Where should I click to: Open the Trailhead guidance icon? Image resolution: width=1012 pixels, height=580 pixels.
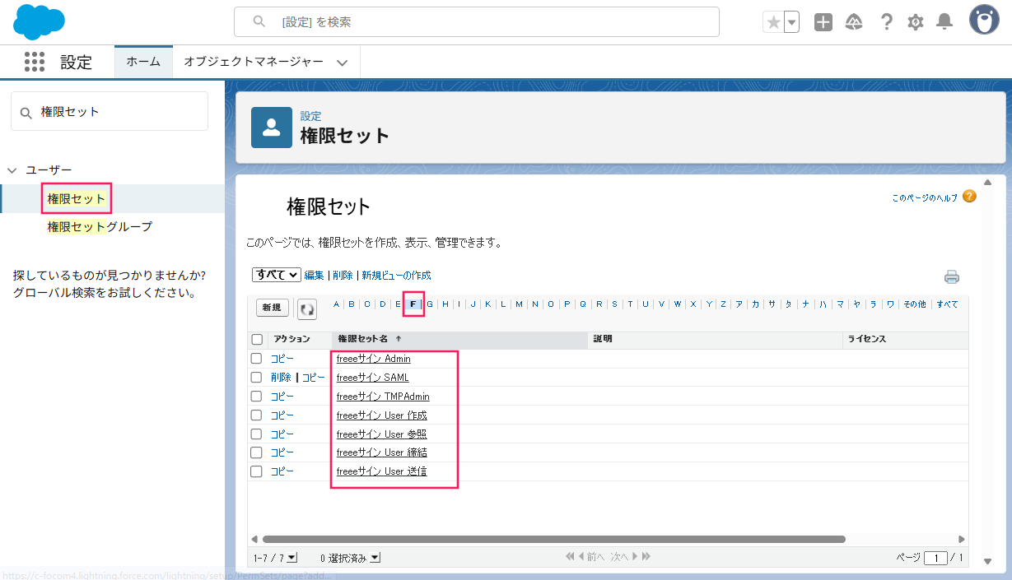point(855,22)
